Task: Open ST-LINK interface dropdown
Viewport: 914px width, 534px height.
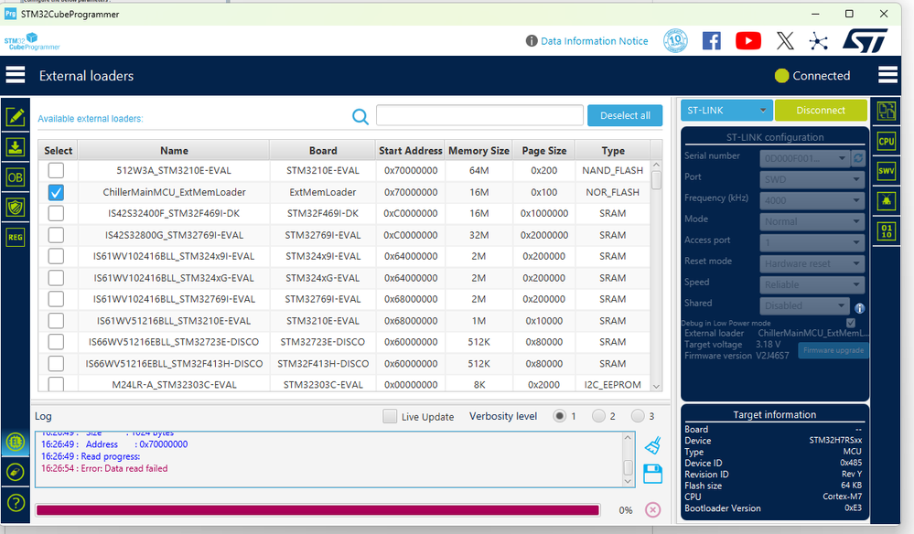Action: pos(726,110)
